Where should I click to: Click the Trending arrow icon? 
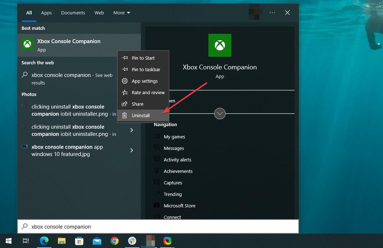click(157, 193)
